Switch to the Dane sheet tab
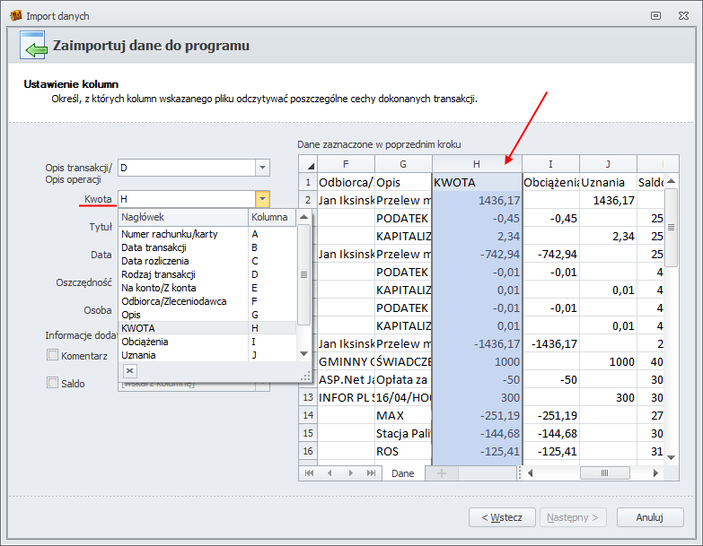 [x=403, y=472]
